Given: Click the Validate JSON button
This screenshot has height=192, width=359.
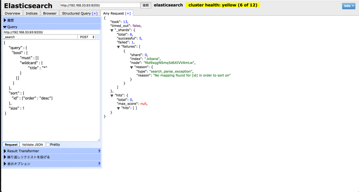Looking at the screenshot, I should click(32, 144).
